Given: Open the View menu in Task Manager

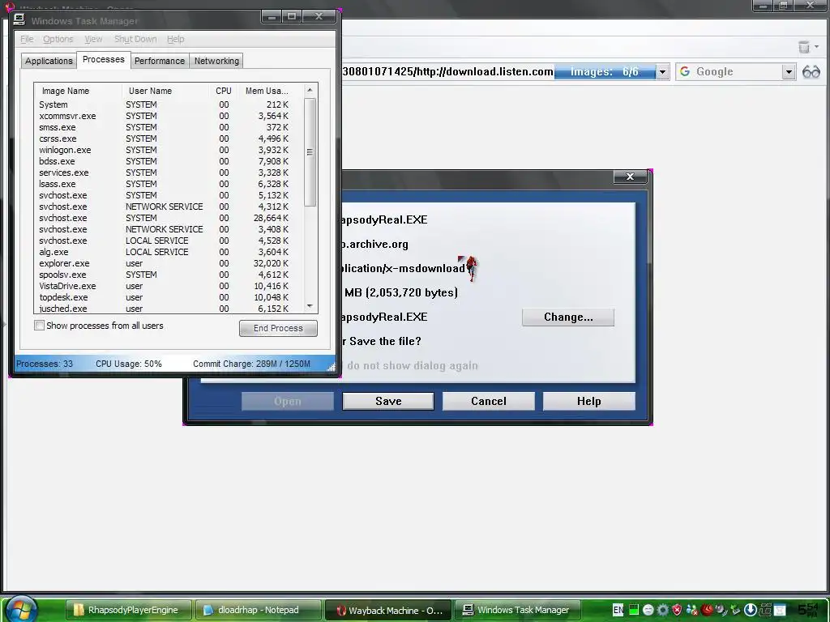Looking at the screenshot, I should 93,39.
